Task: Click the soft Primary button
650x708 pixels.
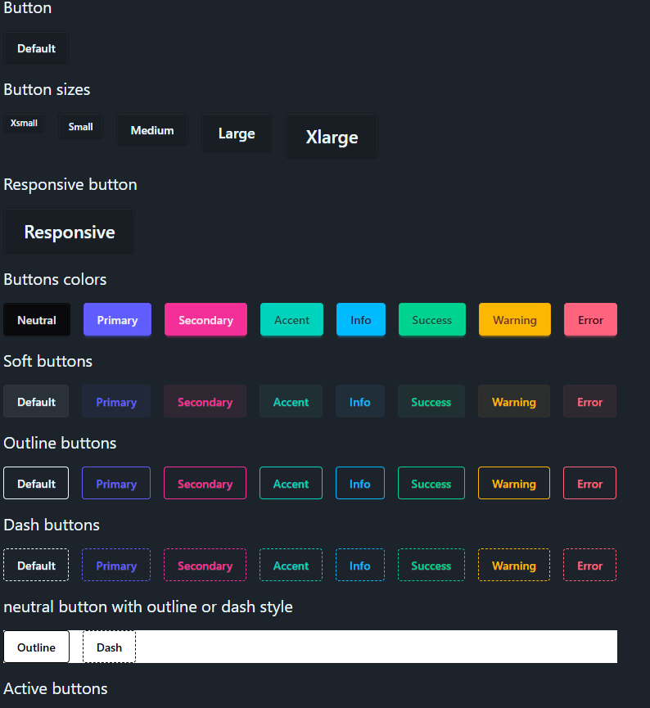Action: pyautogui.click(x=116, y=401)
